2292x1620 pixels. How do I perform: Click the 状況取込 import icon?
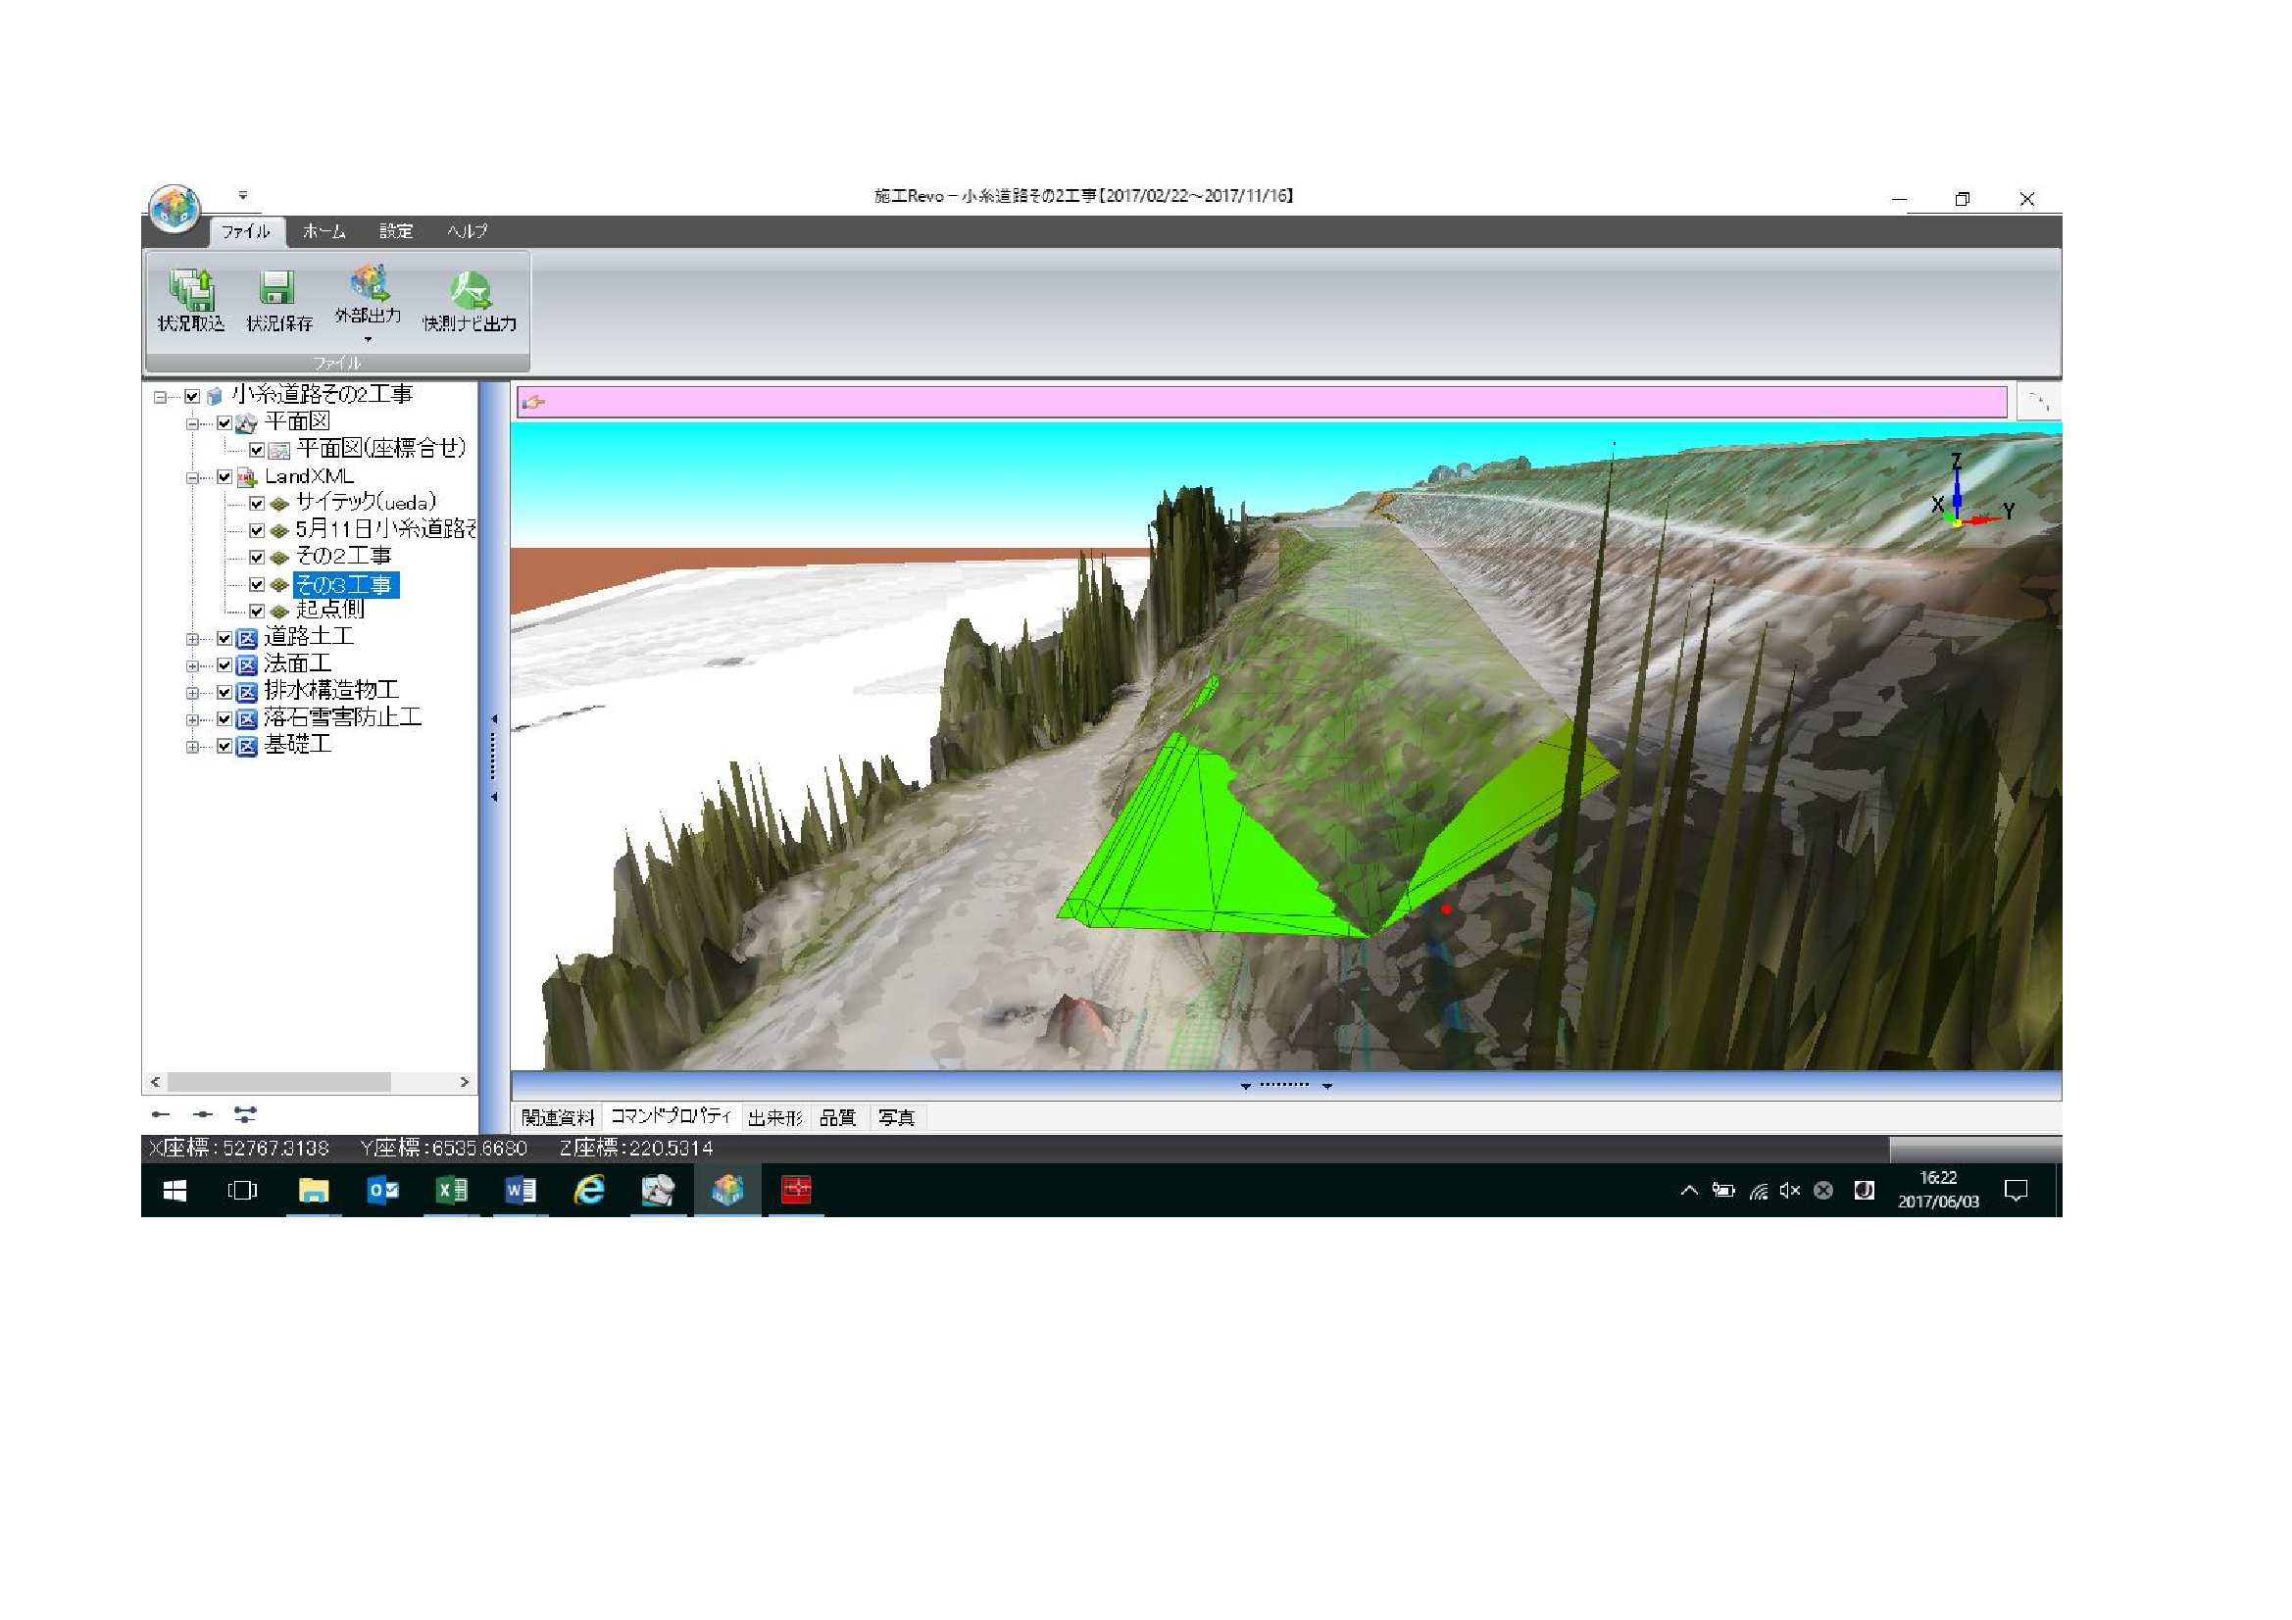tap(190, 289)
